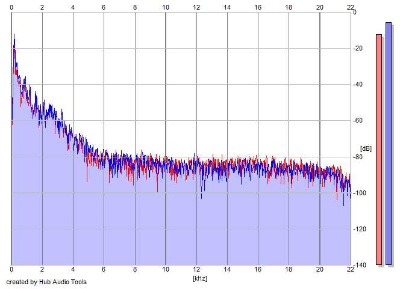Image resolution: width=400 pixels, height=289 pixels.
Task: Click the -60 dB axis label
Action: pyautogui.click(x=358, y=120)
